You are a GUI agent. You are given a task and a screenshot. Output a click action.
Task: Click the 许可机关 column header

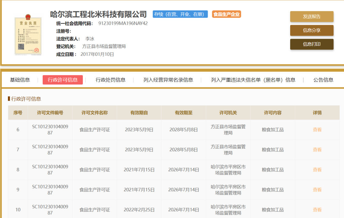point(228,113)
